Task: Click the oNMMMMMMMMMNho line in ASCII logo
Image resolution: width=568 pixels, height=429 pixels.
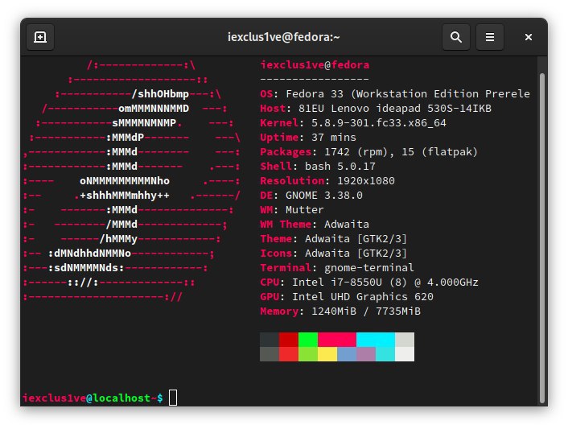Action: click(x=125, y=181)
